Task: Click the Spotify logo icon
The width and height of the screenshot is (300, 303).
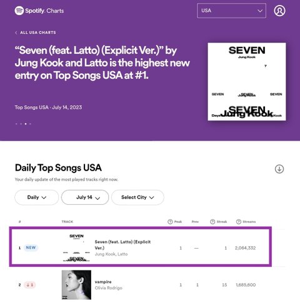Action: [x=19, y=11]
